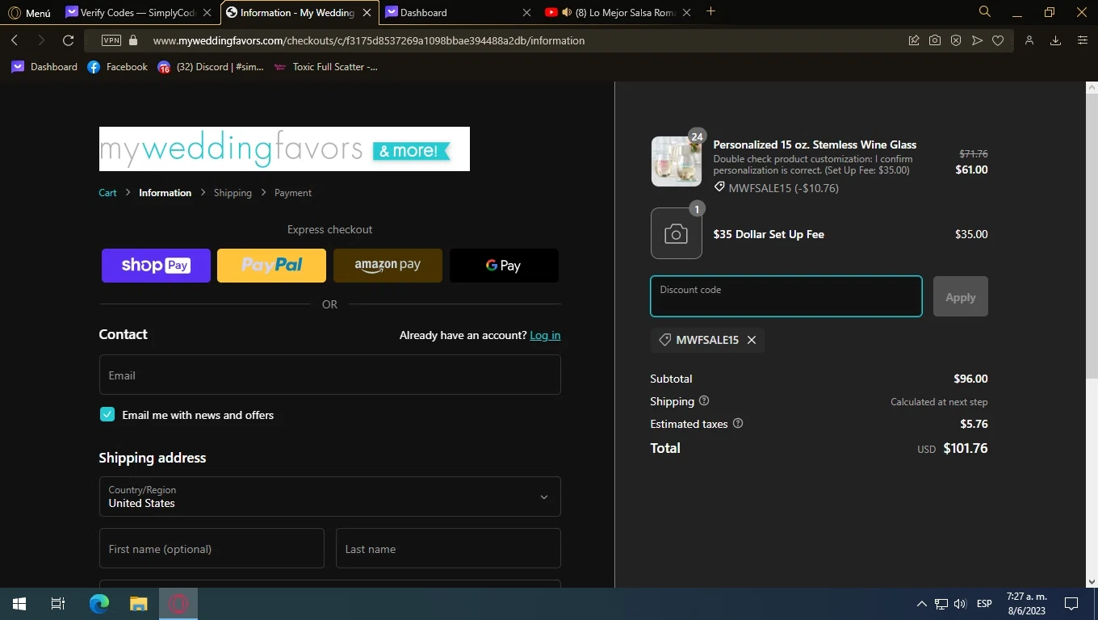Viewport: 1098px width, 620px height.
Task: Open the downloads icon
Action: 1055,40
